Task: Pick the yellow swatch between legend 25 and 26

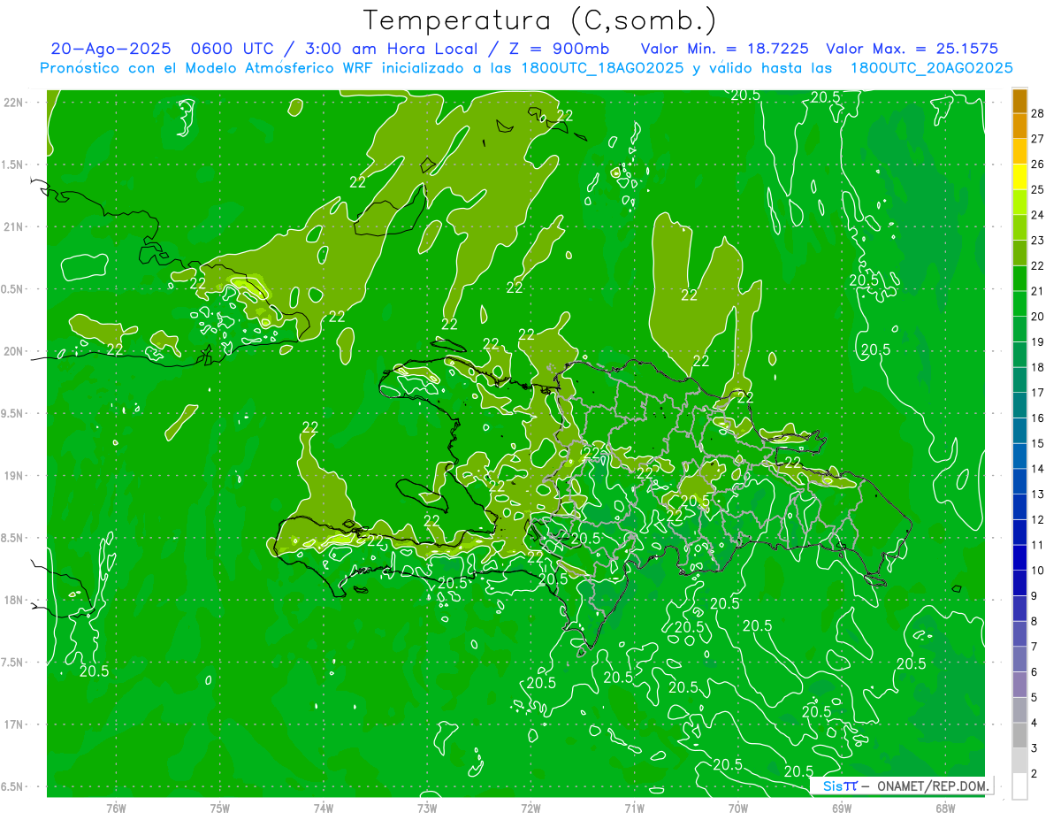Action: [1019, 177]
